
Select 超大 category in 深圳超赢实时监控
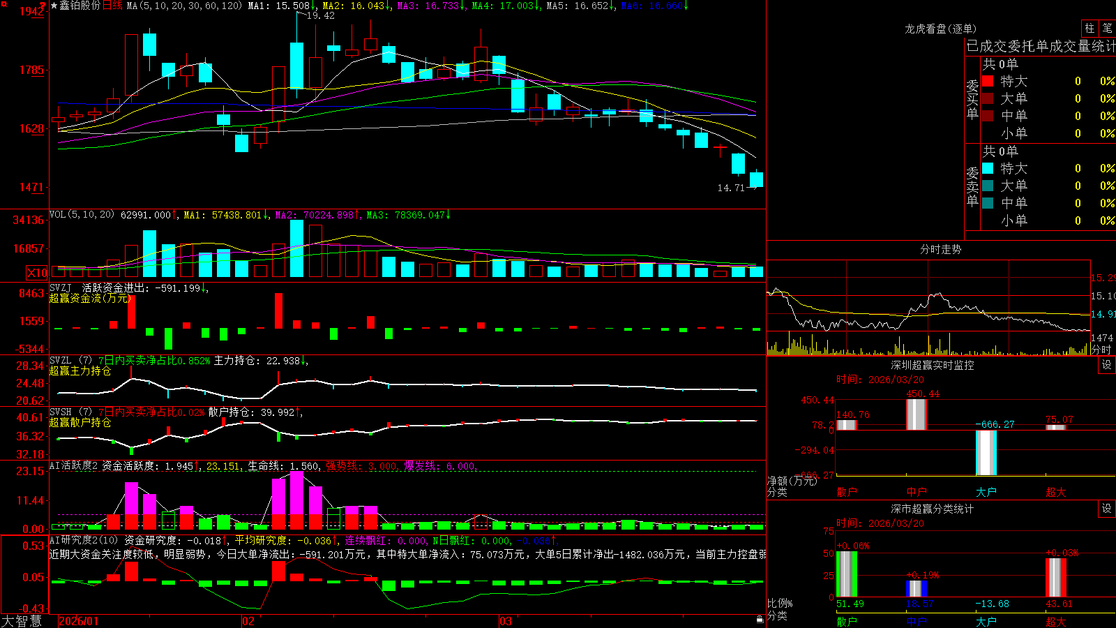click(x=1056, y=492)
